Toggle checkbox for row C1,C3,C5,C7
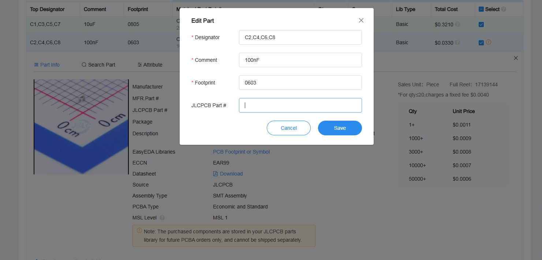 [x=481, y=25]
